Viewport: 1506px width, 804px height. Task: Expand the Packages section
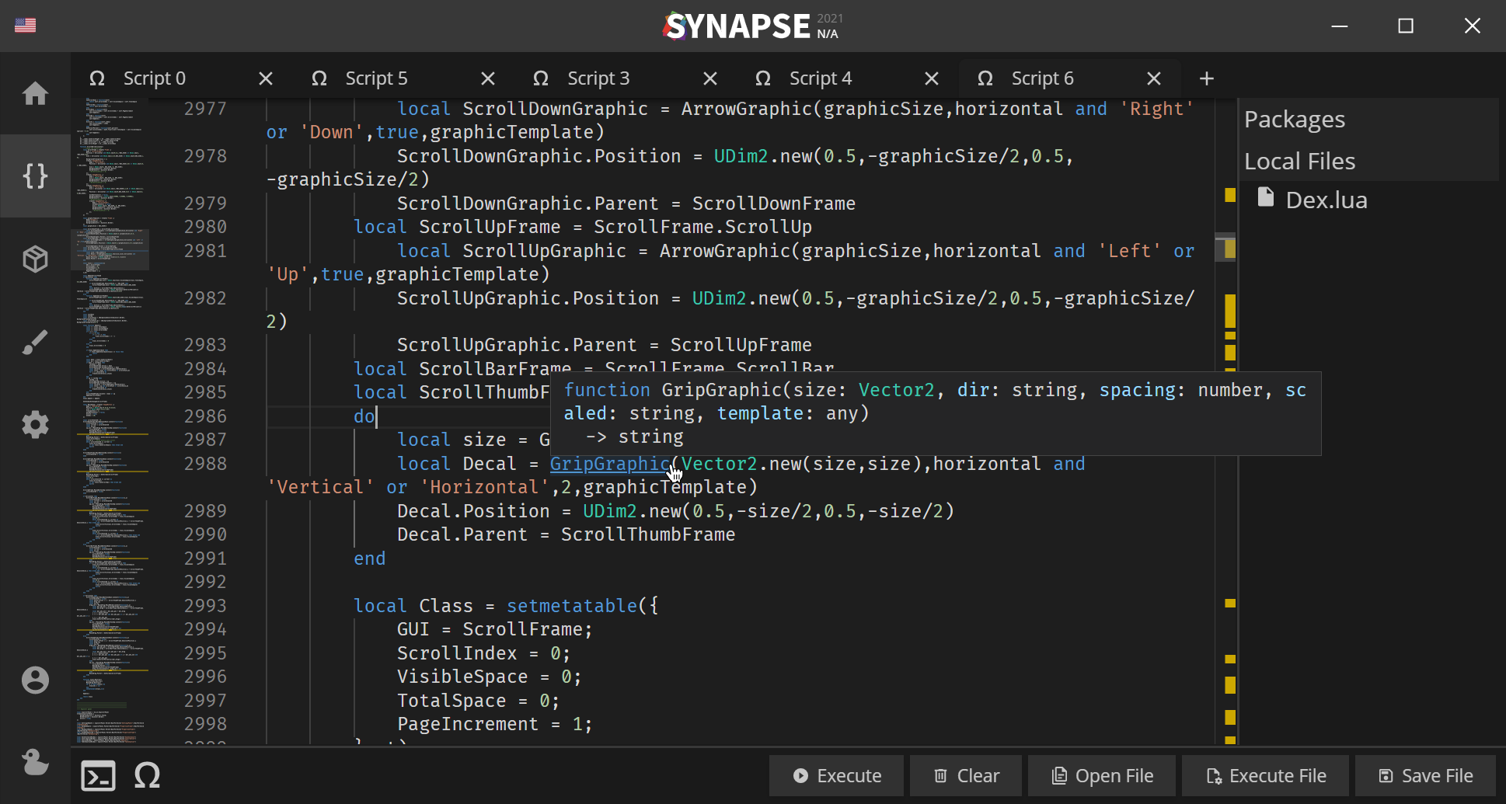(x=1295, y=120)
